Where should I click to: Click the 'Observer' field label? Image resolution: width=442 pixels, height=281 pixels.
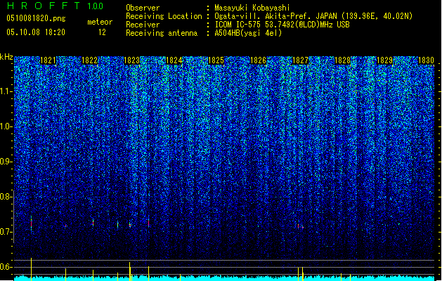[x=143, y=8]
